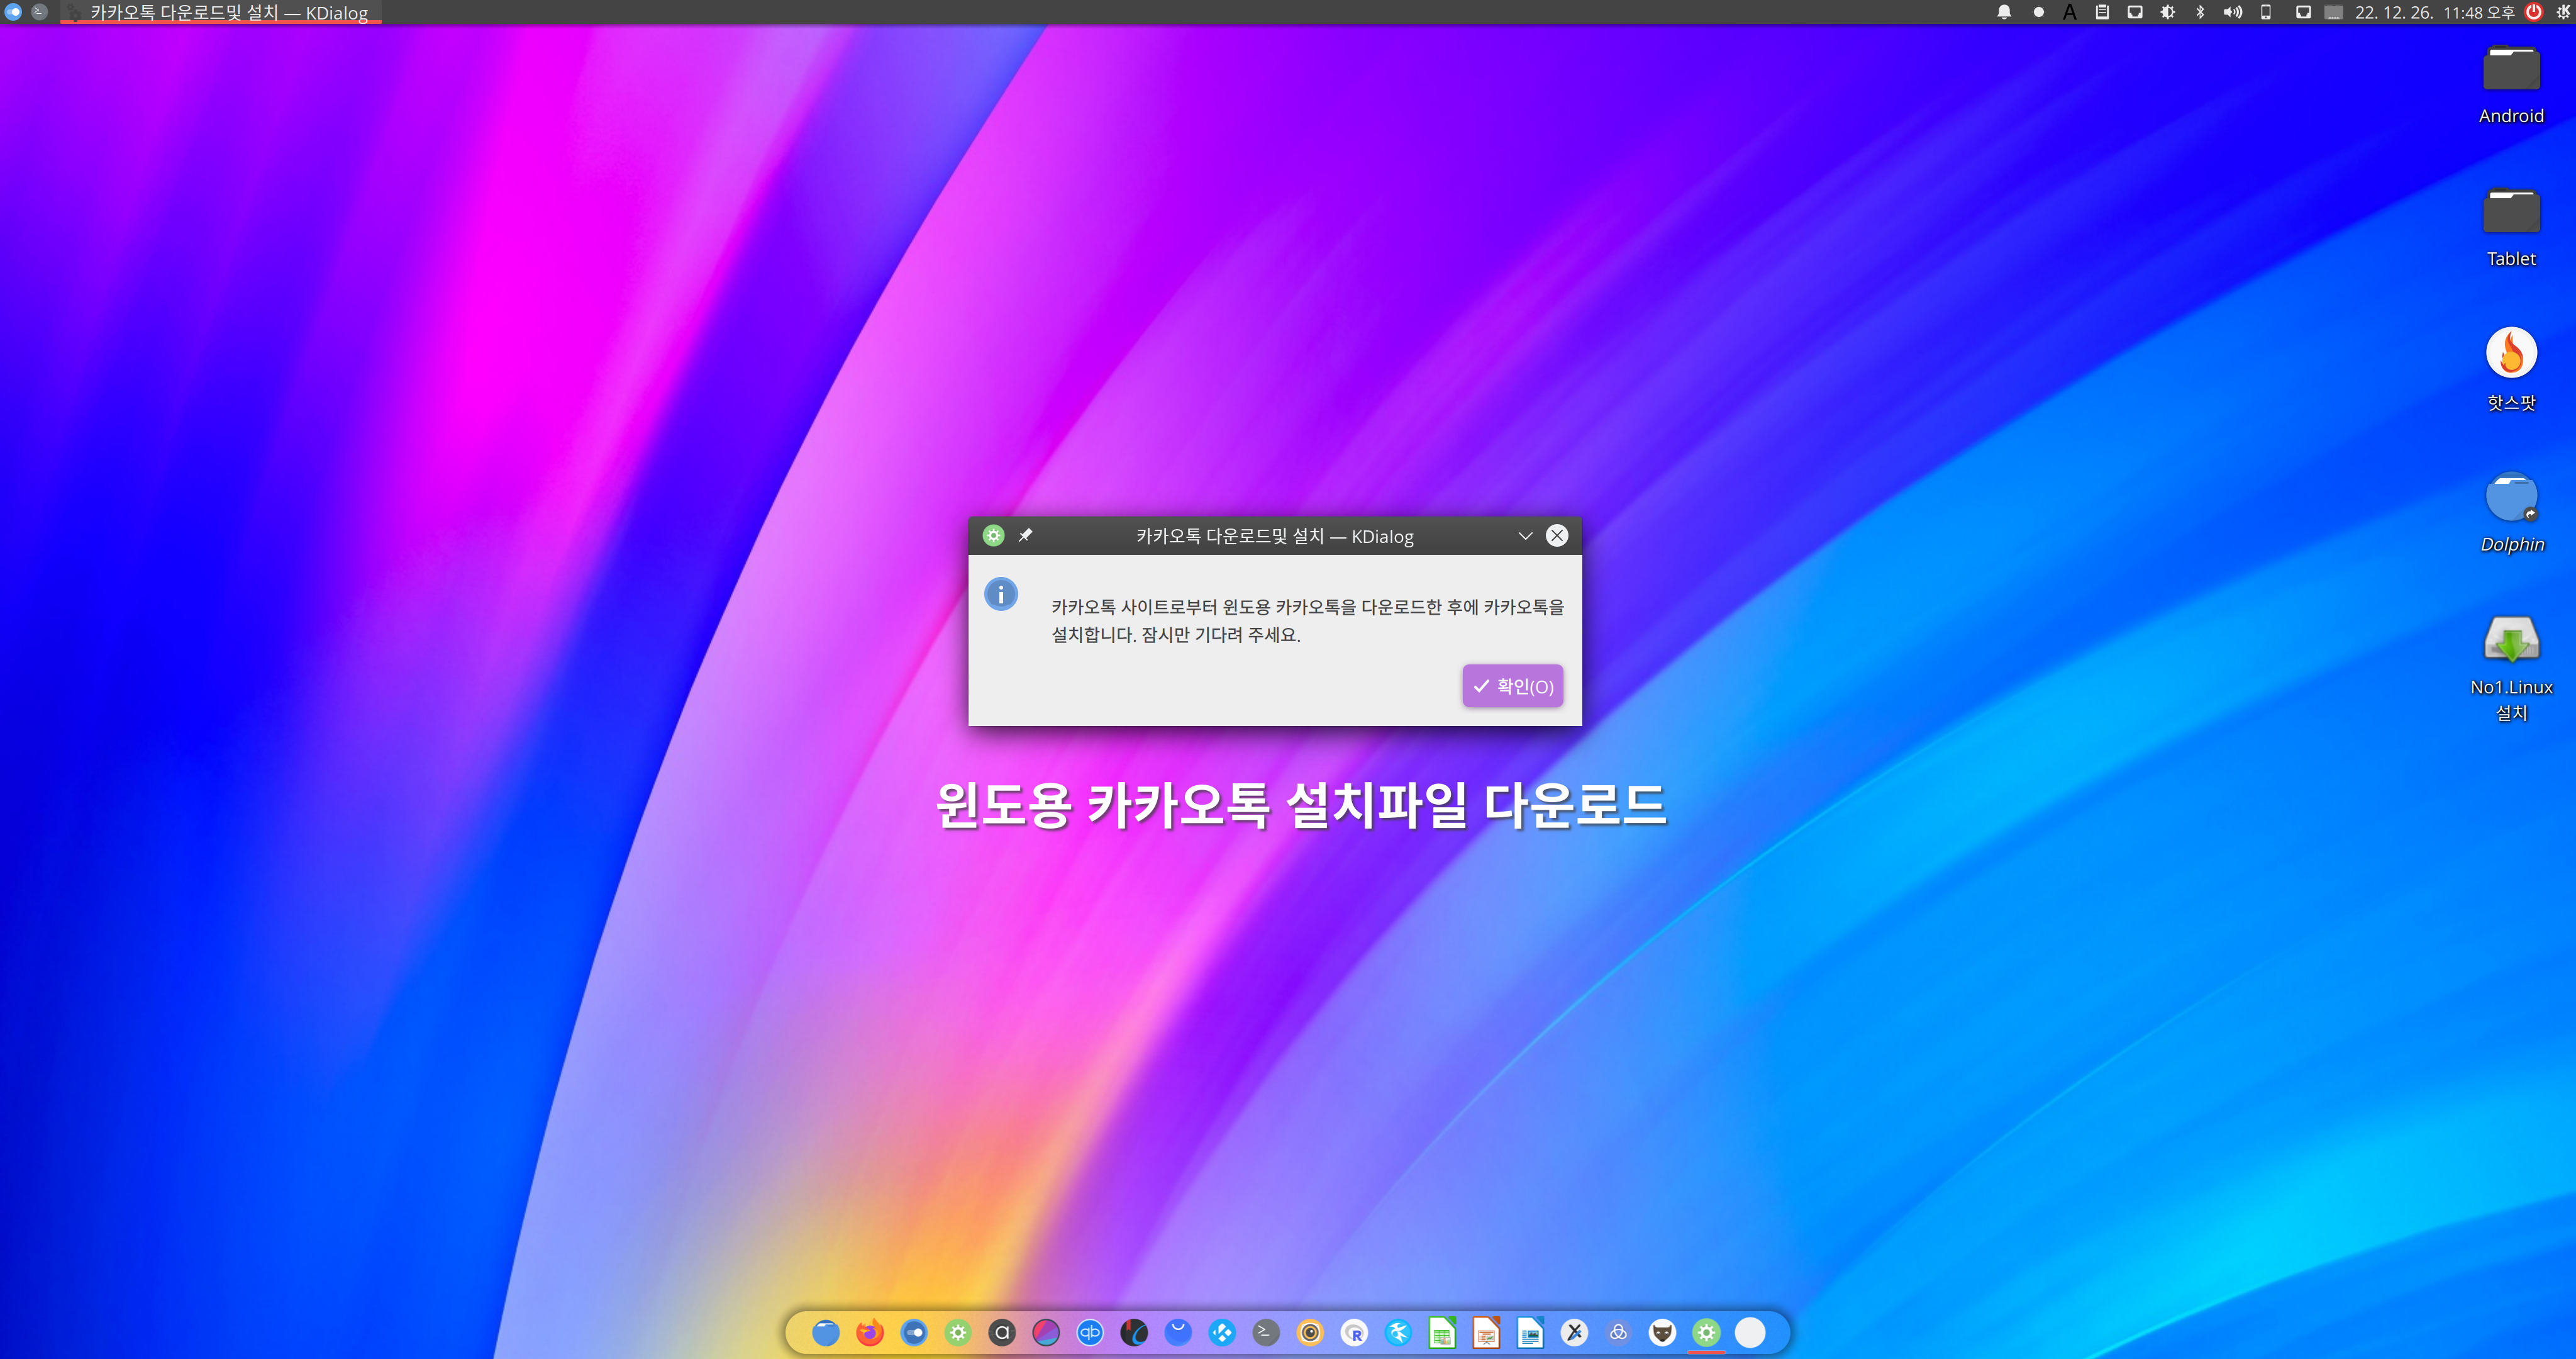Open Bluetooth settings in tray

[2200, 12]
